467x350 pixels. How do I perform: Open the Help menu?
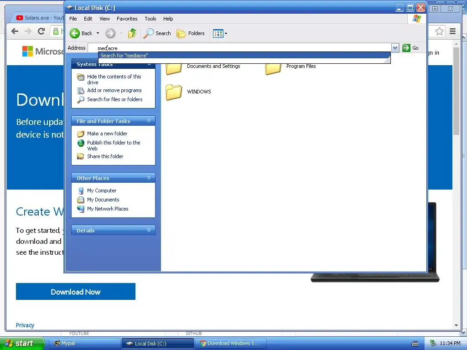click(x=168, y=19)
